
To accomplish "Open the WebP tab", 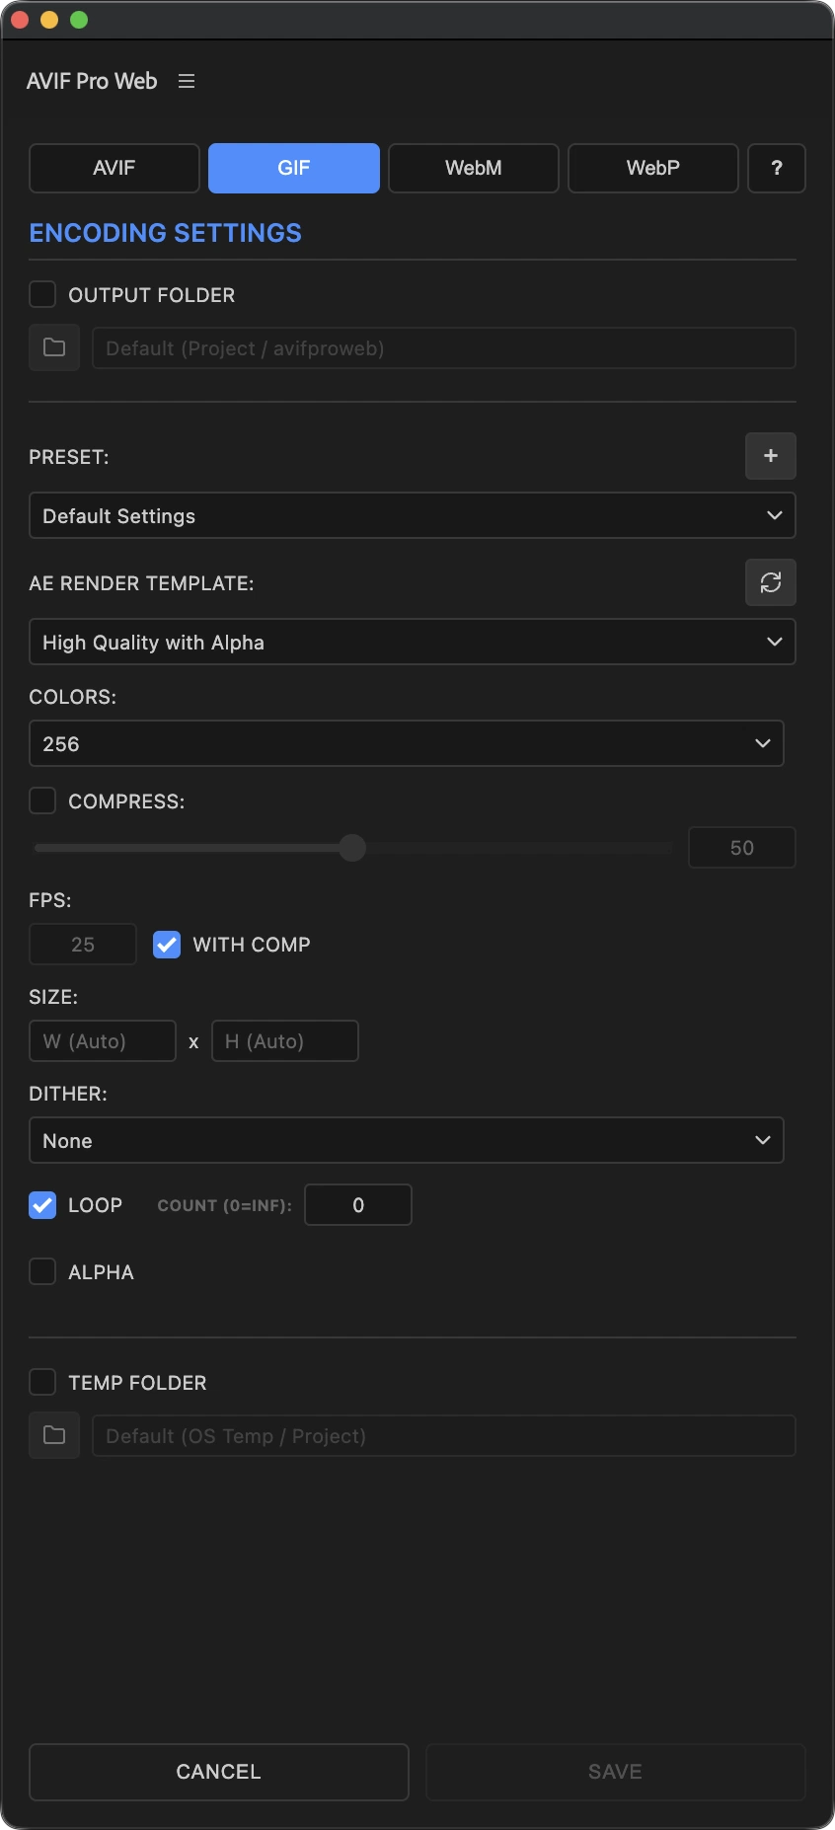I will (653, 168).
